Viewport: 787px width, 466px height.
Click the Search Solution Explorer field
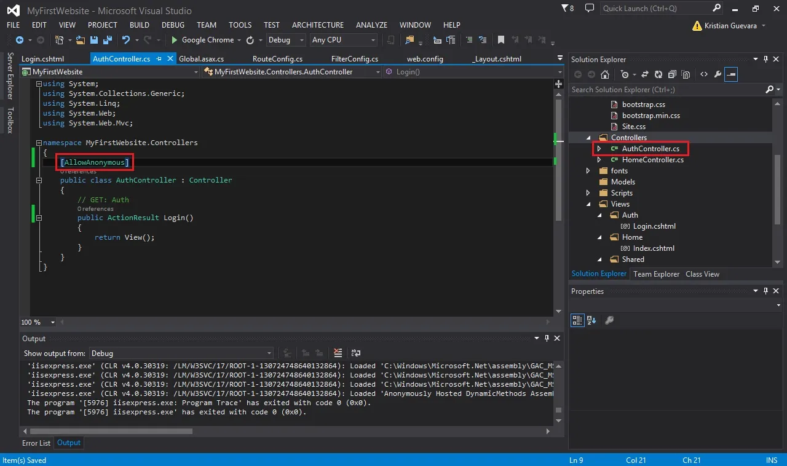click(x=667, y=90)
